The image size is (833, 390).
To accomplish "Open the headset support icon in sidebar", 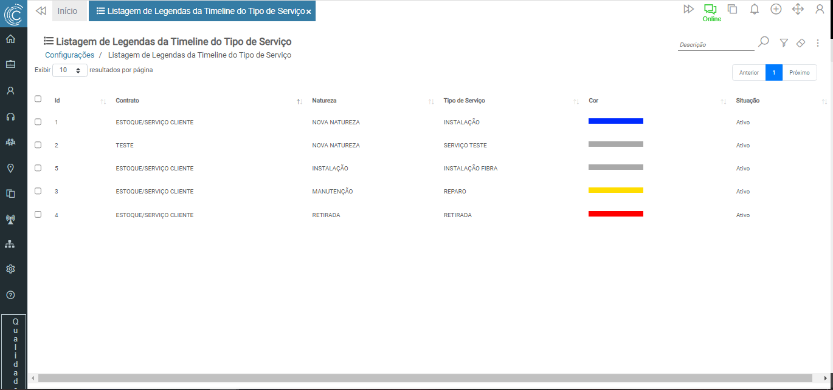I will click(10, 116).
